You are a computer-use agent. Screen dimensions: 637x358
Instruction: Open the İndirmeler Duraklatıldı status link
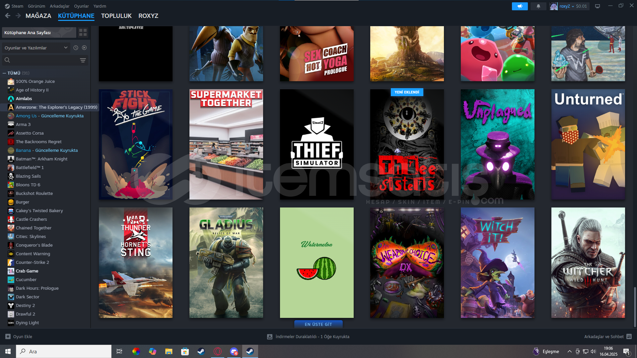pos(312,336)
